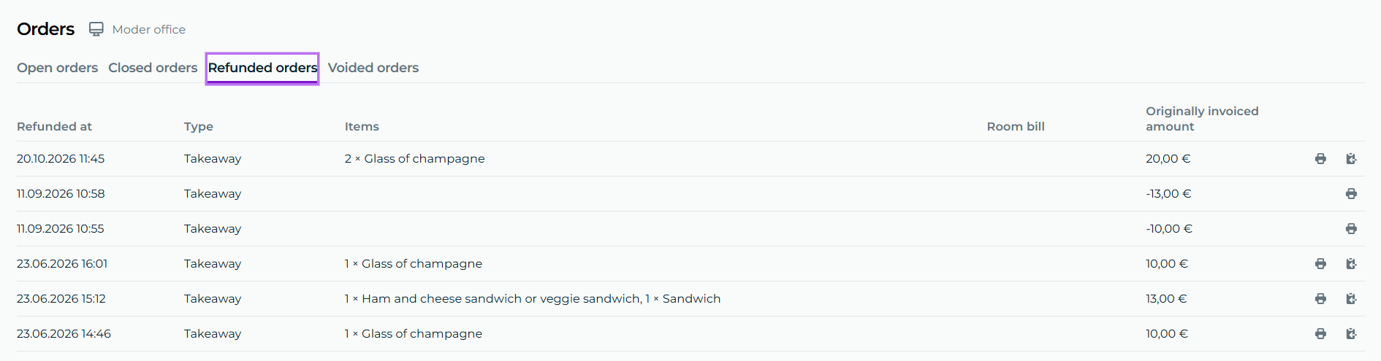The height and width of the screenshot is (361, 1381).
Task: Select the Refunded orders tab
Action: [262, 68]
